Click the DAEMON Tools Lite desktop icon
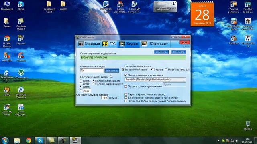The image size is (257, 144). pos(21,92)
